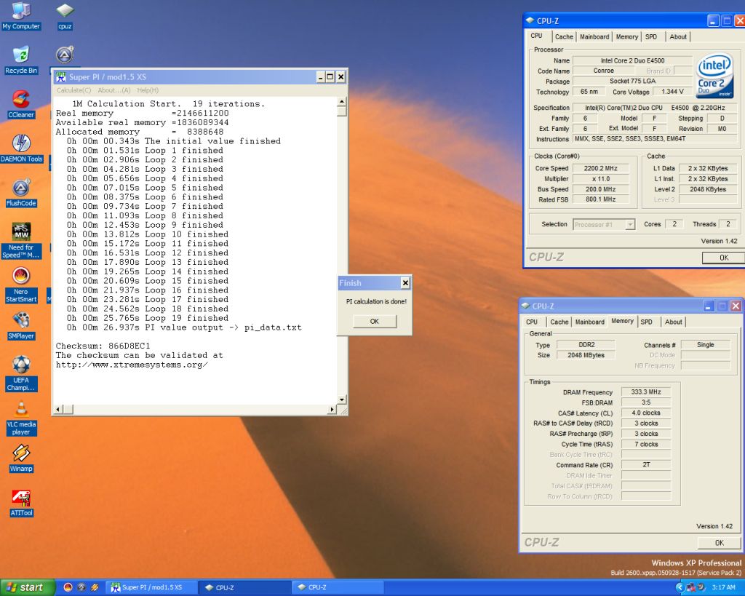
Task: Click the taskbar clock showing 3:17 AM
Action: tap(723, 587)
